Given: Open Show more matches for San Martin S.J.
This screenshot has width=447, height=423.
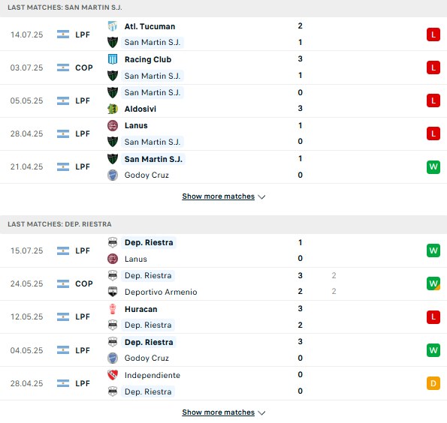Looking at the screenshot, I should point(219,196).
